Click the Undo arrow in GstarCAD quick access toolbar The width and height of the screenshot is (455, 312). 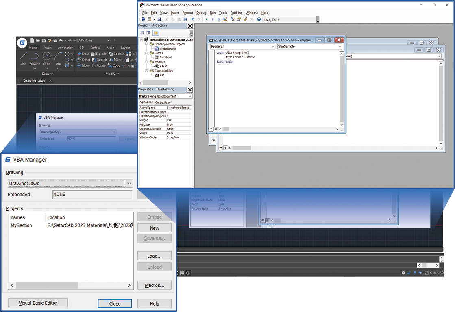[61, 40]
